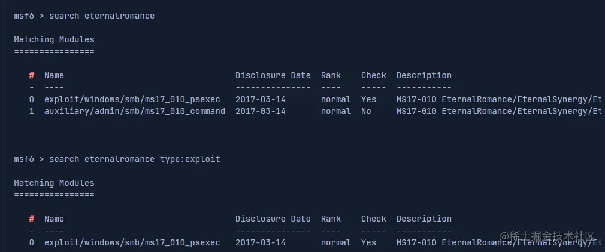Click the Rank header in first results table
The width and height of the screenshot is (605, 252).
331,75
